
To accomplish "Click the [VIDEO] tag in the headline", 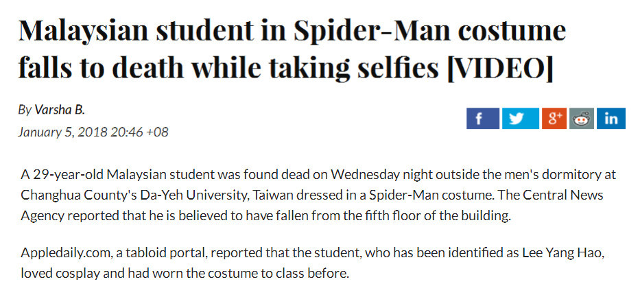I will (x=499, y=68).
